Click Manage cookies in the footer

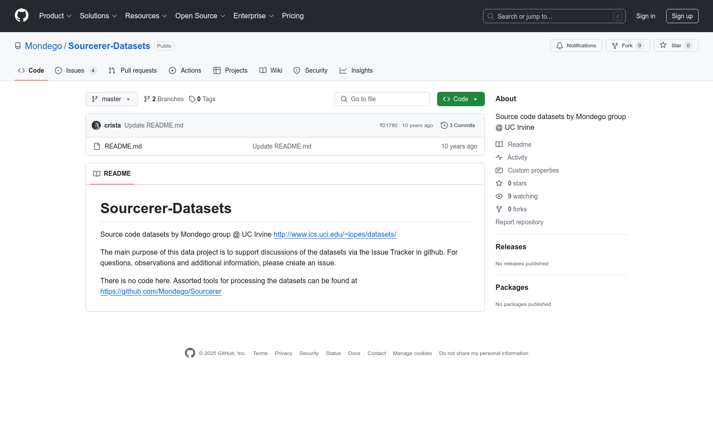pyautogui.click(x=412, y=353)
